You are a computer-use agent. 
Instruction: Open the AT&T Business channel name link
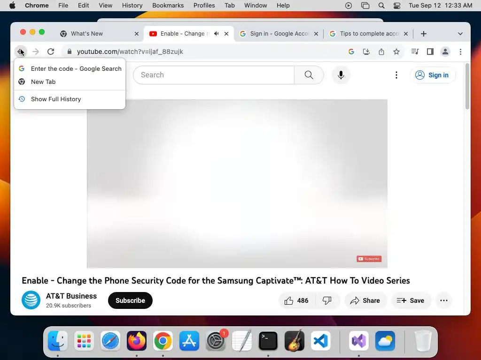(71, 296)
